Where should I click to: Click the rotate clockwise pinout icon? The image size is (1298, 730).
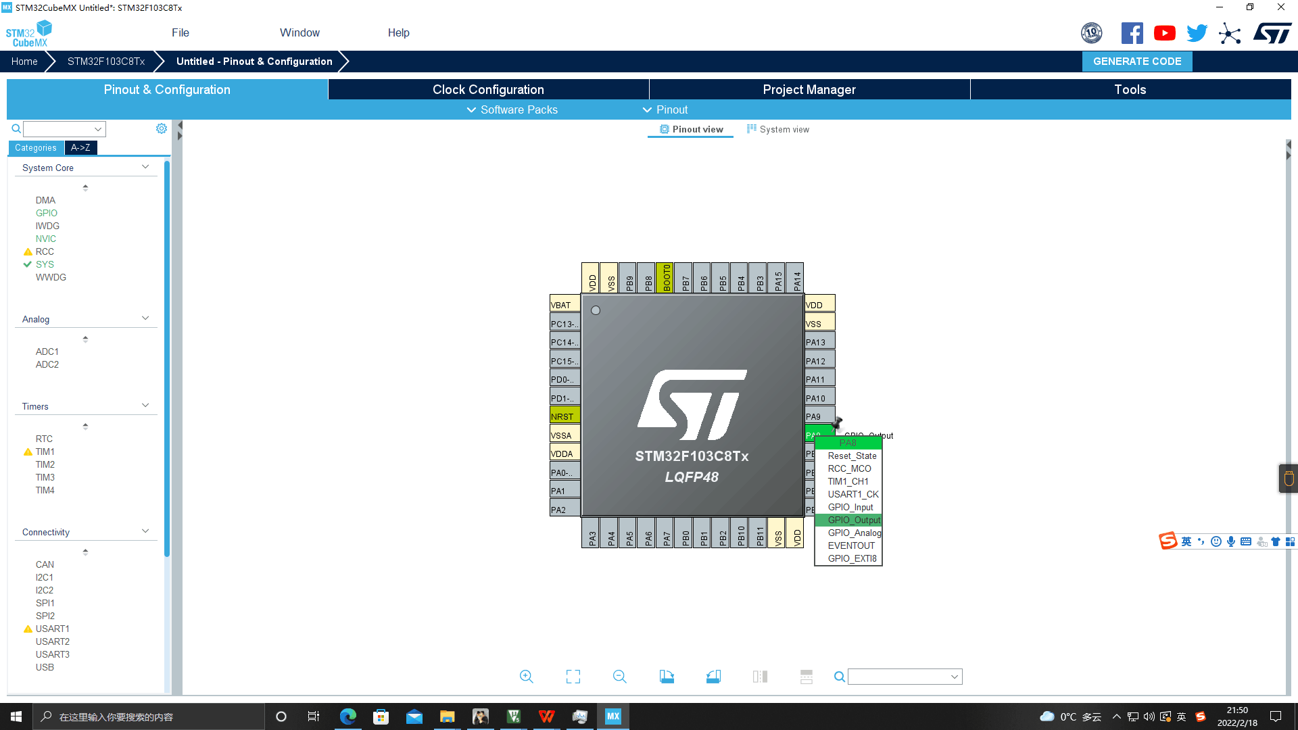point(667,677)
